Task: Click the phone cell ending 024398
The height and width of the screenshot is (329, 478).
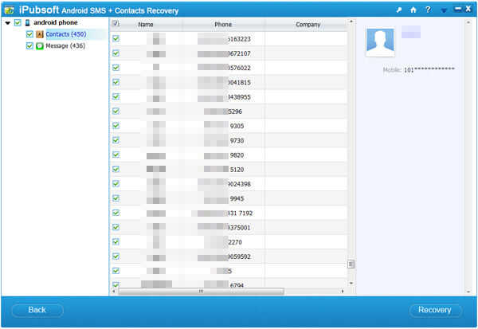Action: pyautogui.click(x=224, y=184)
